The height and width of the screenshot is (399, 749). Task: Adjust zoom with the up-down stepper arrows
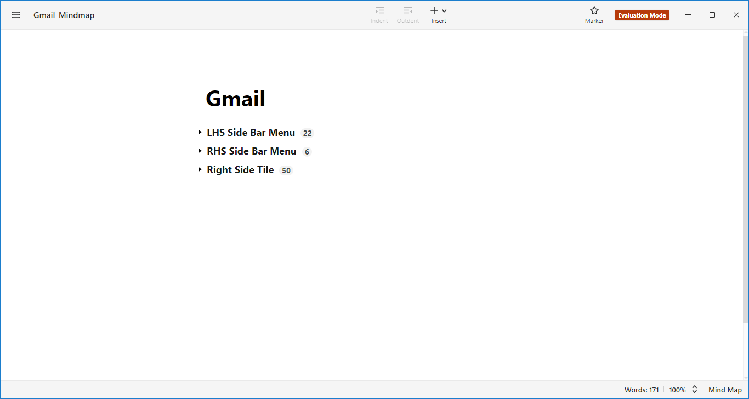[695, 390]
